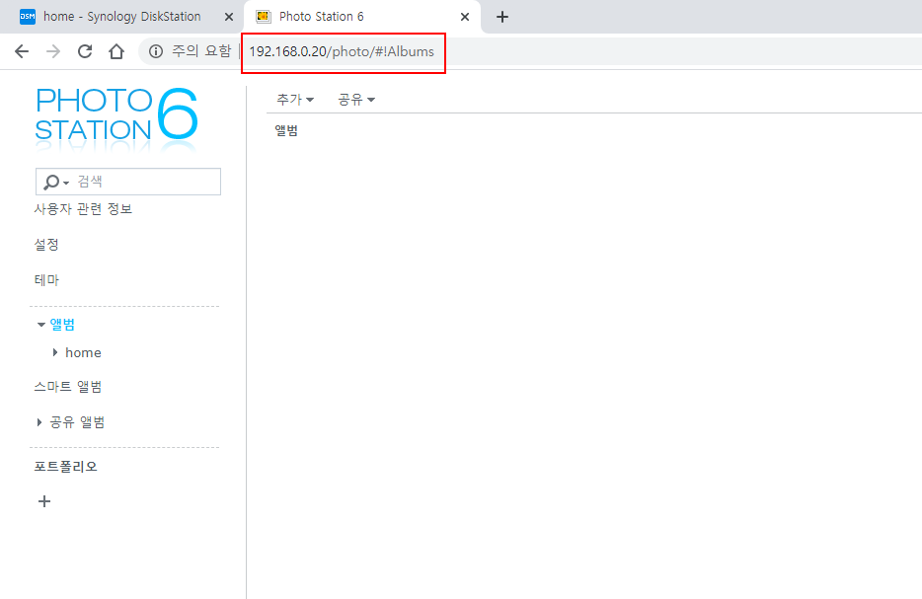This screenshot has width=922, height=599.
Task: Open the 추가 add dropdown menu
Action: tap(295, 100)
